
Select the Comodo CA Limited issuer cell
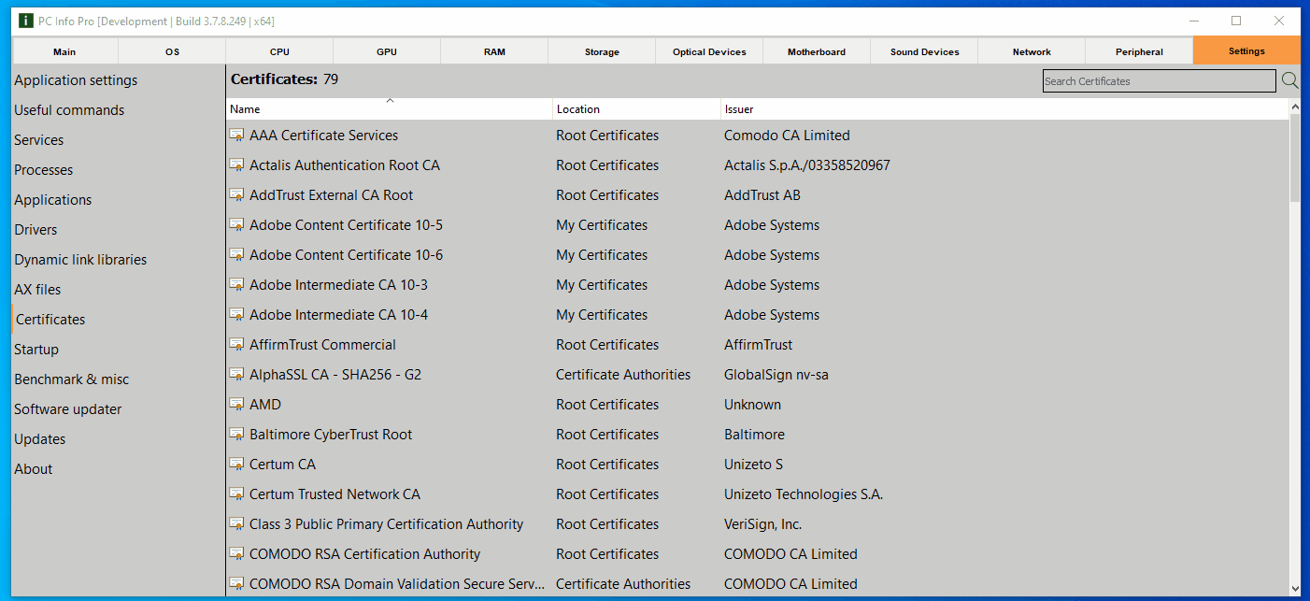pos(787,136)
